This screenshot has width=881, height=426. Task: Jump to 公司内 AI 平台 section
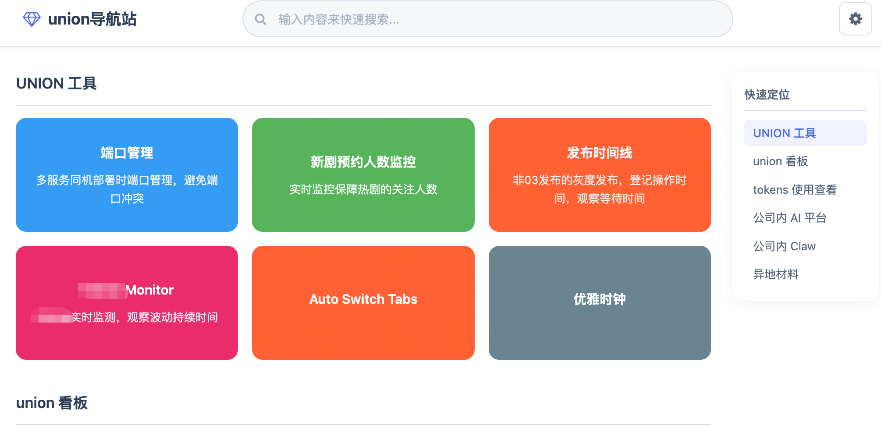point(789,218)
